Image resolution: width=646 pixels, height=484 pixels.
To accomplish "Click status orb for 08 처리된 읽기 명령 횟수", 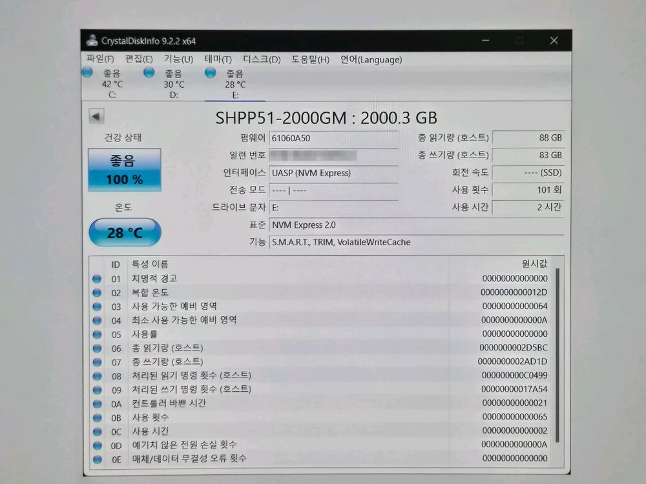I will [98, 376].
